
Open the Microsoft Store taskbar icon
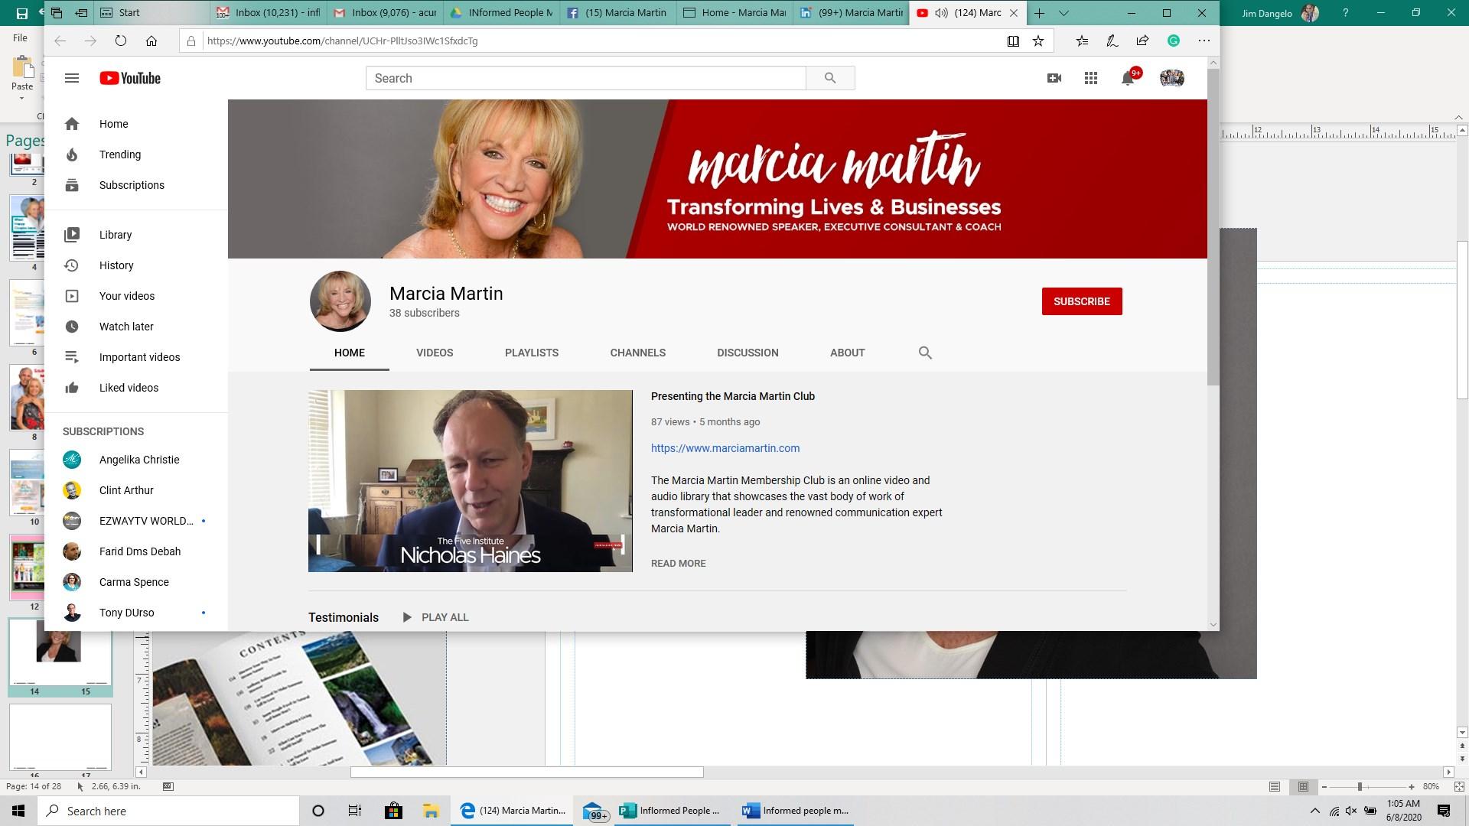coord(393,811)
